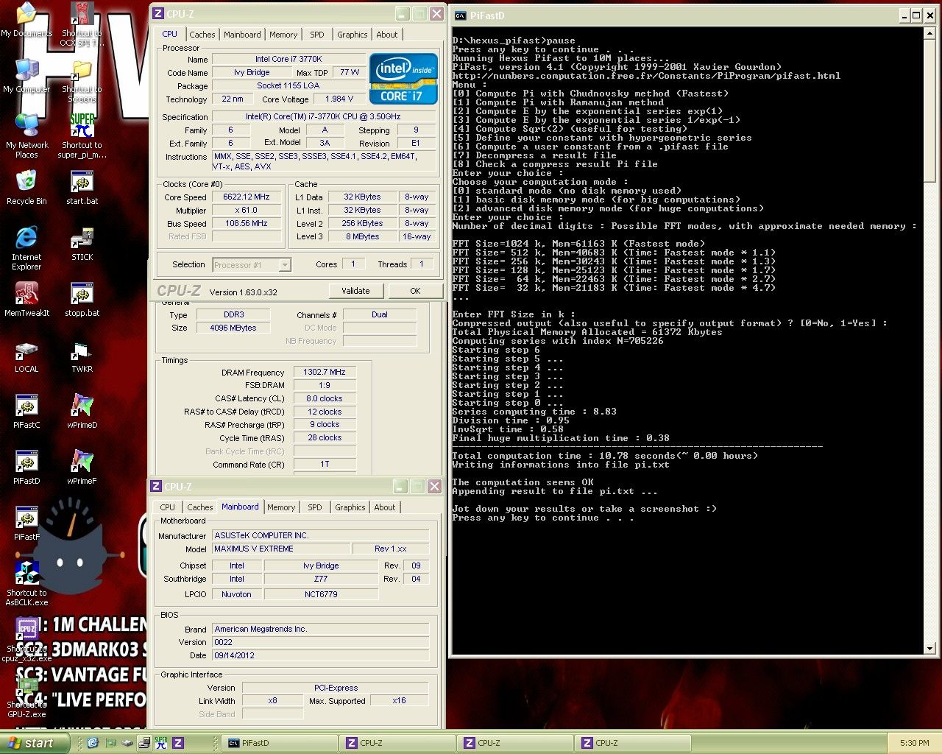942x754 pixels.
Task: Switch to Caches tab in processor CPU-Z window
Action: point(202,35)
